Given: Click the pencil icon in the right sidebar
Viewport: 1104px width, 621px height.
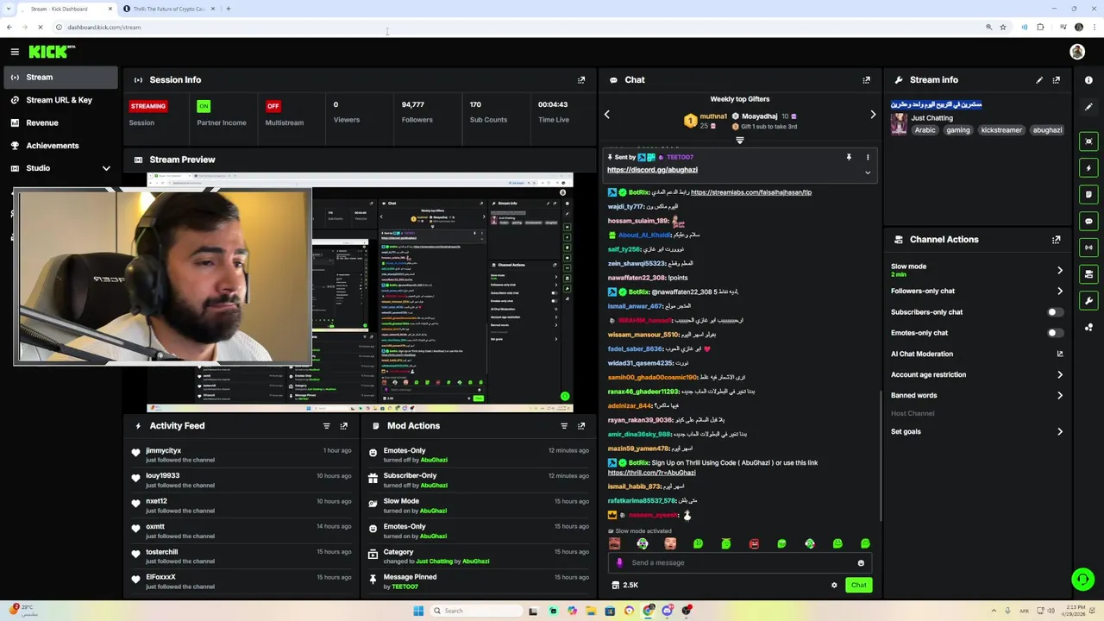Looking at the screenshot, I should 1088,107.
